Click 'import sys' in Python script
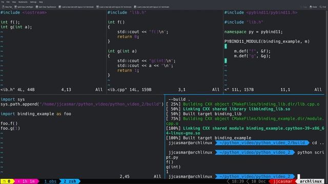328x184 pixels. pos(12,100)
